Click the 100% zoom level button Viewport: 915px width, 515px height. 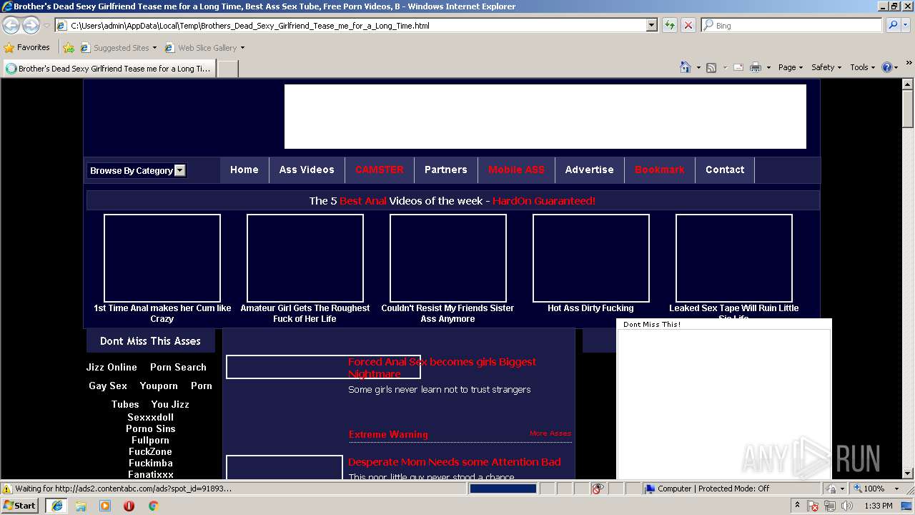pyautogui.click(x=869, y=489)
